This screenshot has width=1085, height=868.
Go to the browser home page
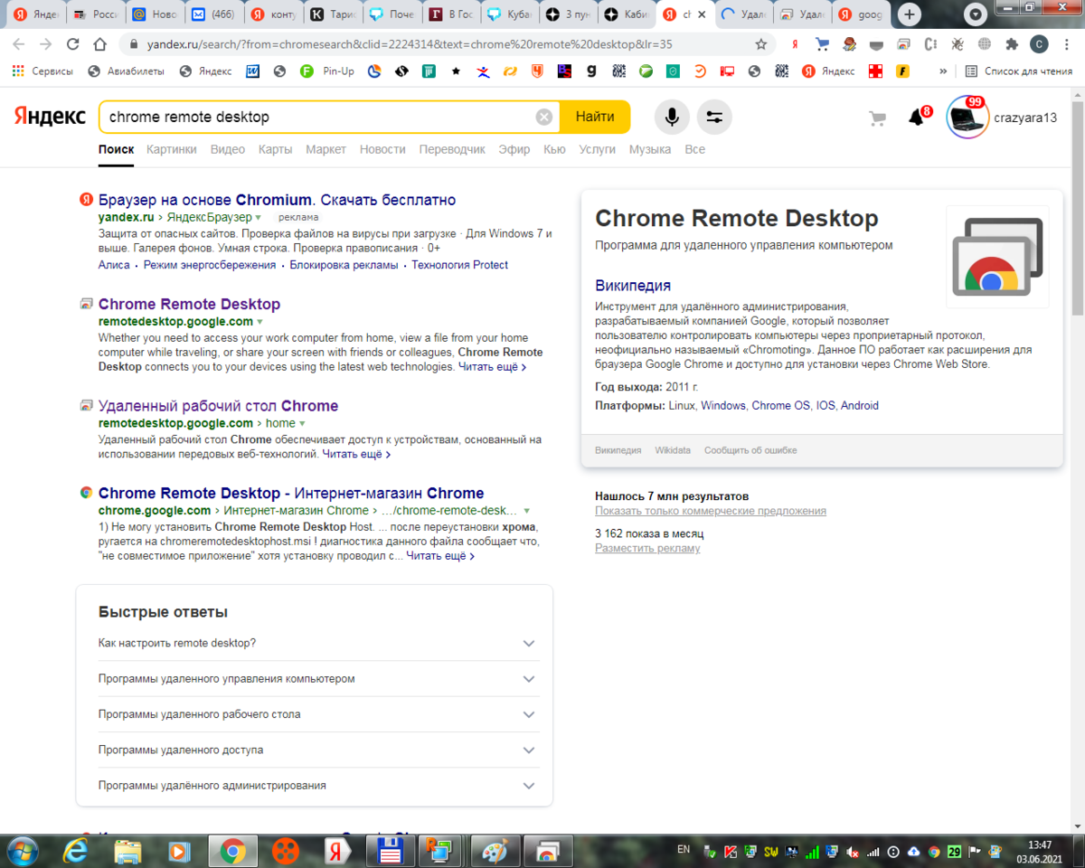tap(101, 44)
